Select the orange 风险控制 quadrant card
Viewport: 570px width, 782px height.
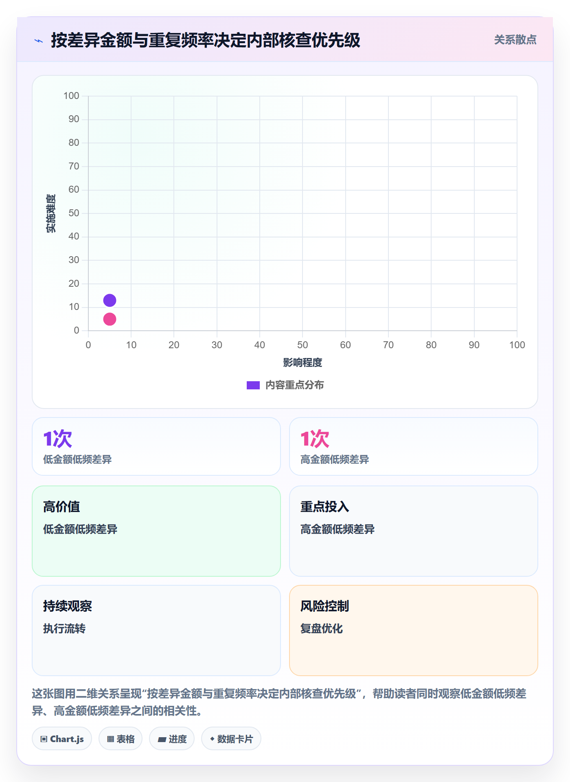pos(414,630)
